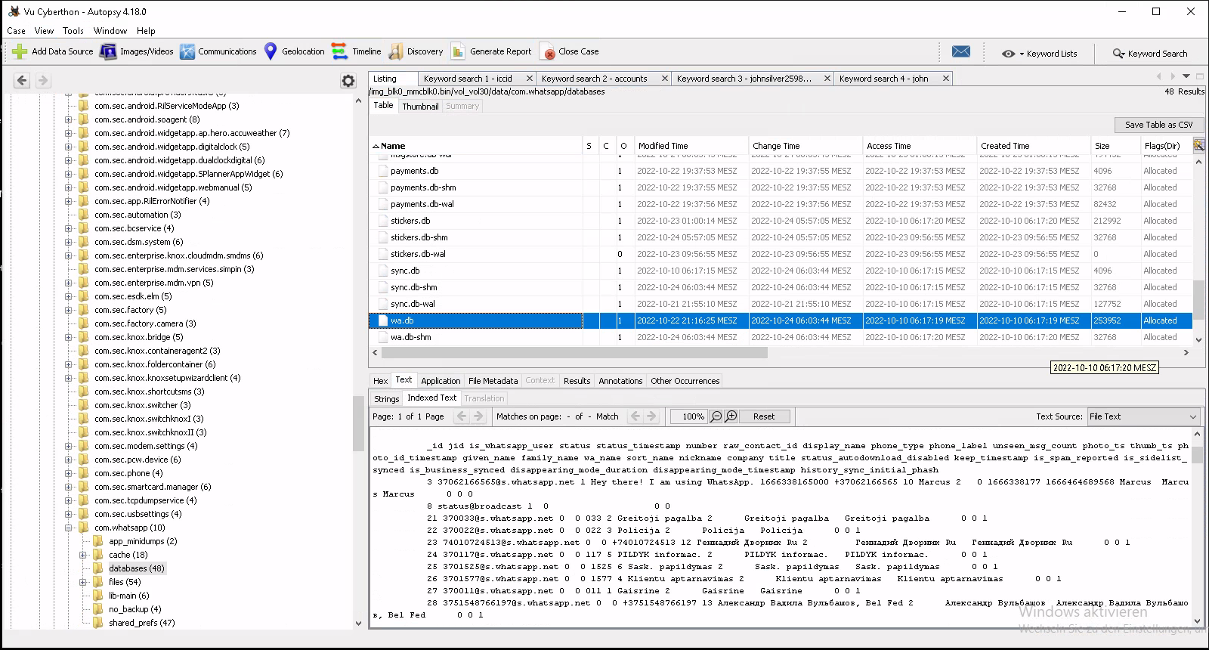The image size is (1209, 650).
Task: Expand the files (54) folder node
Action: [x=83, y=582]
